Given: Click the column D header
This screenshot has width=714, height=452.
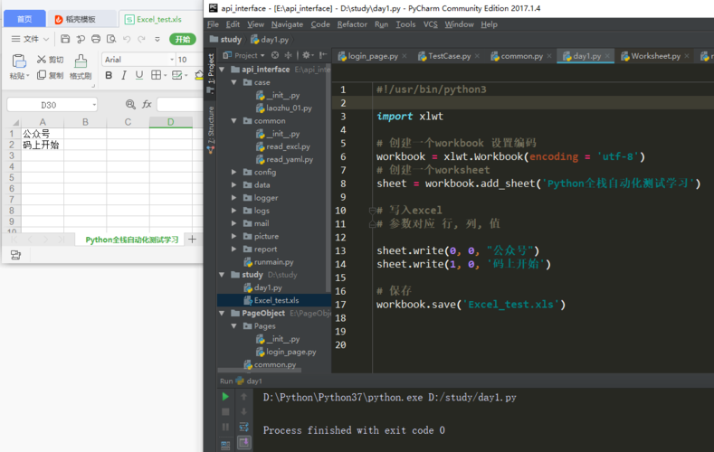Looking at the screenshot, I should tap(171, 122).
